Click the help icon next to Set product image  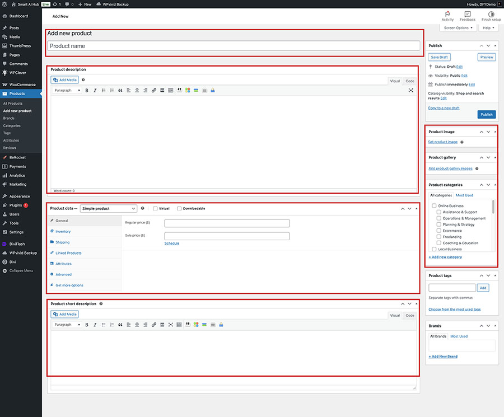coord(462,142)
